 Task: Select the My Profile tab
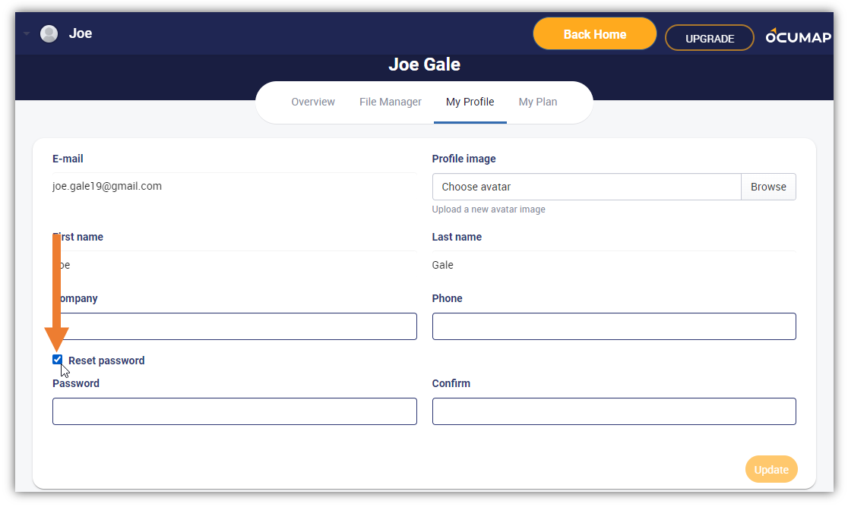470,102
